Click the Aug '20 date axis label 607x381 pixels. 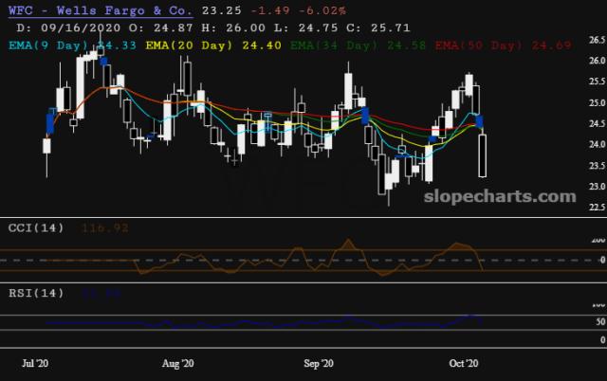[178, 363]
